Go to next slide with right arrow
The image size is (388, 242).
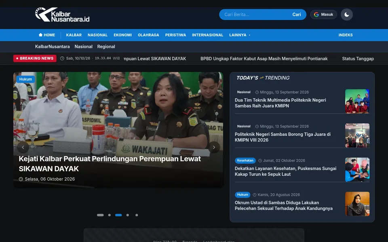point(214,148)
